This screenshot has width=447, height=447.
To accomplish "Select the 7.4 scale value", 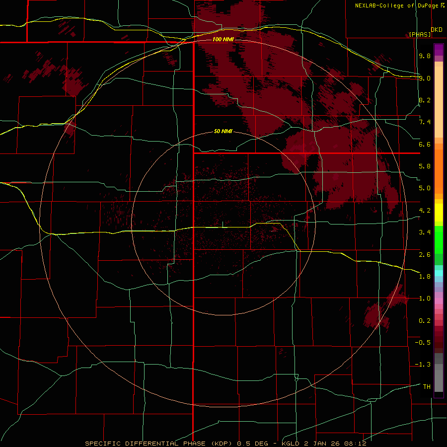I will point(425,122).
